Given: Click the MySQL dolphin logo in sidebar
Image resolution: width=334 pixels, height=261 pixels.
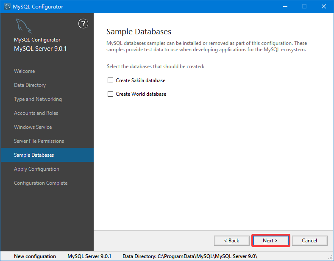Looking at the screenshot, I should tap(23, 26).
